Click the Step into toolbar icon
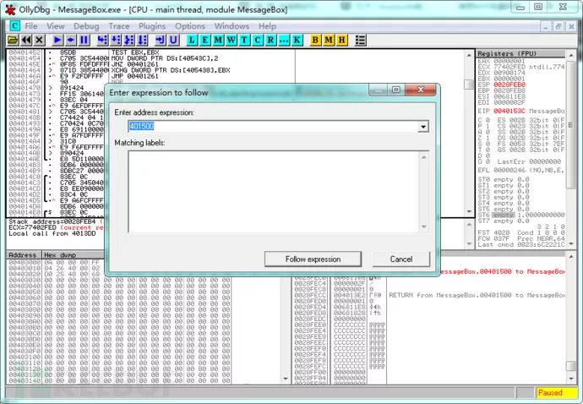 (x=102, y=40)
